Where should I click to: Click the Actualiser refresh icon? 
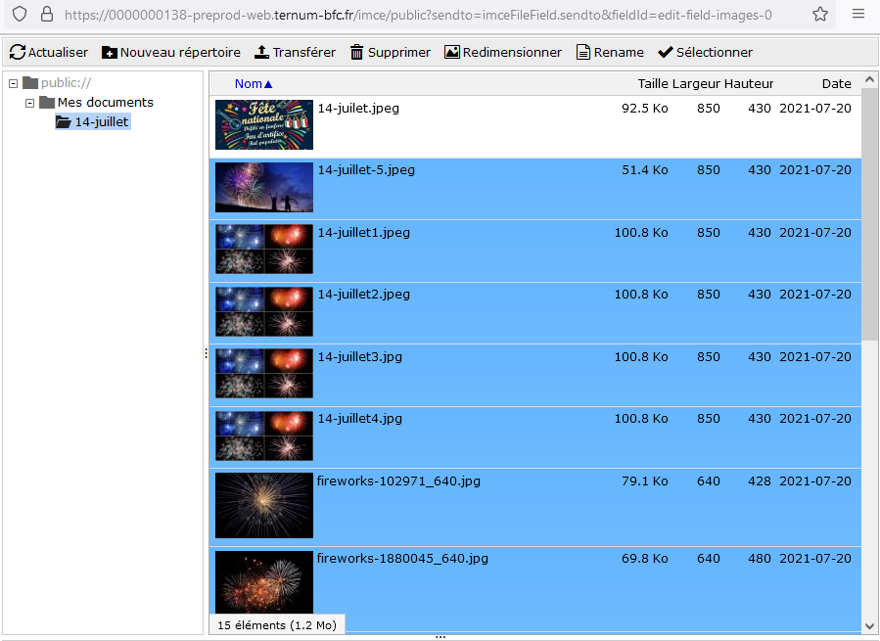click(18, 52)
